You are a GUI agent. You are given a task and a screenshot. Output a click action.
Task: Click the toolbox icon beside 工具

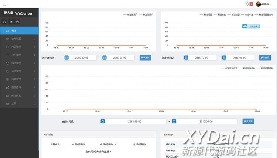(7, 104)
